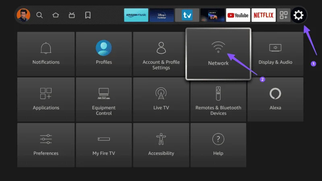Launch the Netflix app
This screenshot has width=322, height=181.
point(264,15)
